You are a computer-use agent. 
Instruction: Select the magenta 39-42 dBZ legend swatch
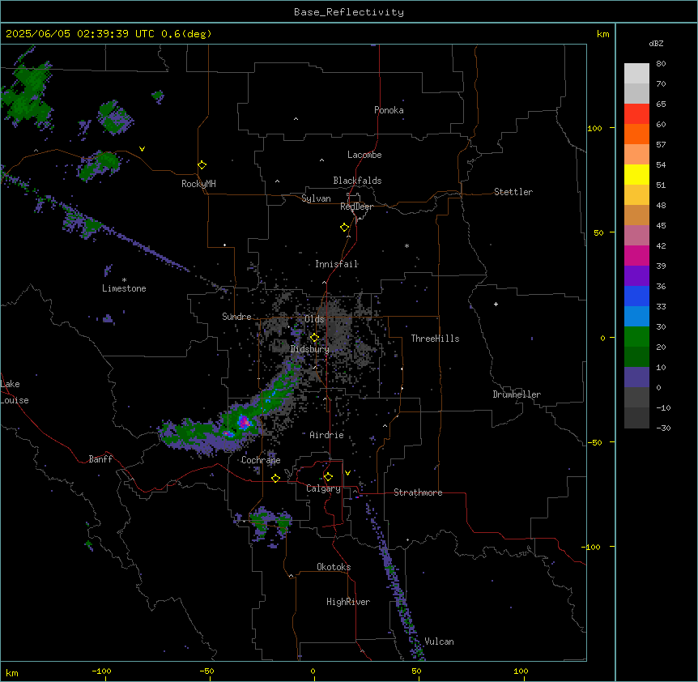pyautogui.click(x=636, y=255)
